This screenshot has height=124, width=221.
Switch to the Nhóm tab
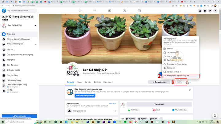tap(79, 82)
